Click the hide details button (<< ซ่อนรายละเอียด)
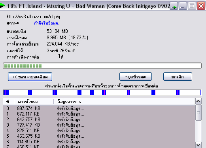This screenshot has height=148, width=206. [30, 77]
